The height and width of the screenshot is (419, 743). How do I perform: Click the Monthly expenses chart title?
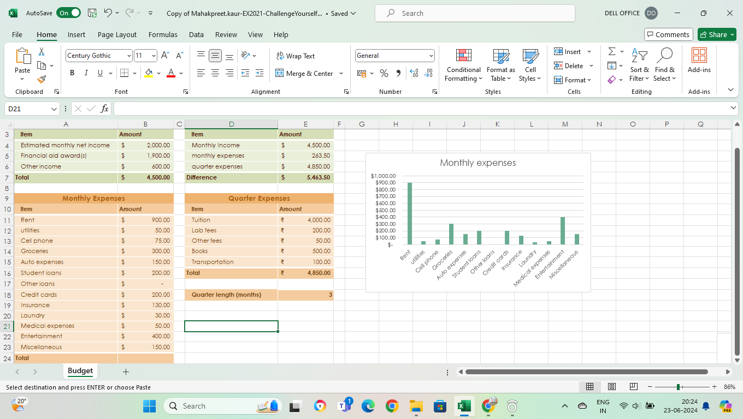click(478, 163)
